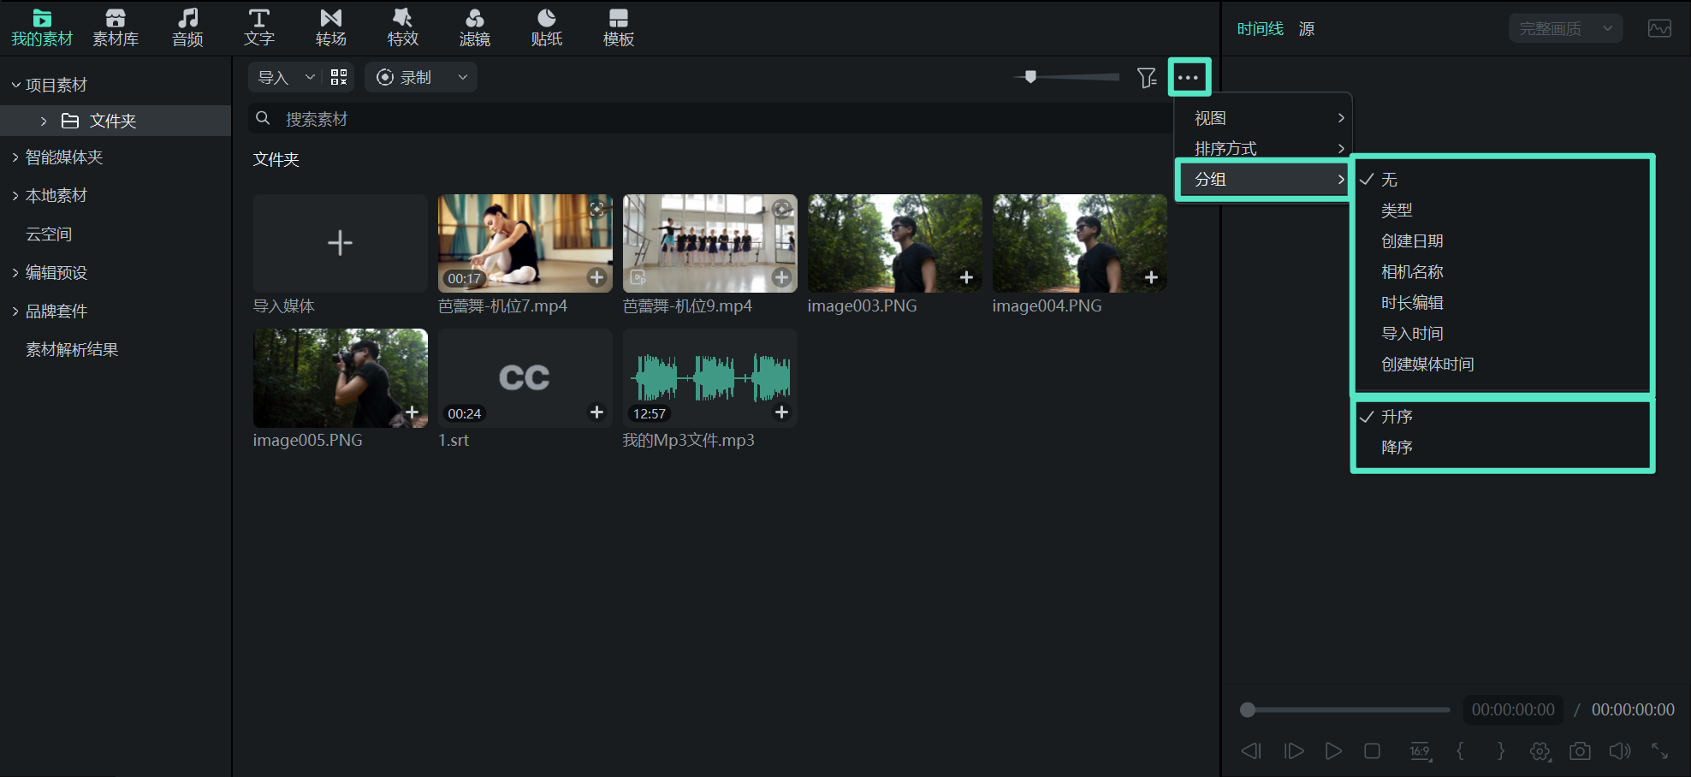Step to previous frame in preview
The width and height of the screenshot is (1691, 777).
[1251, 750]
